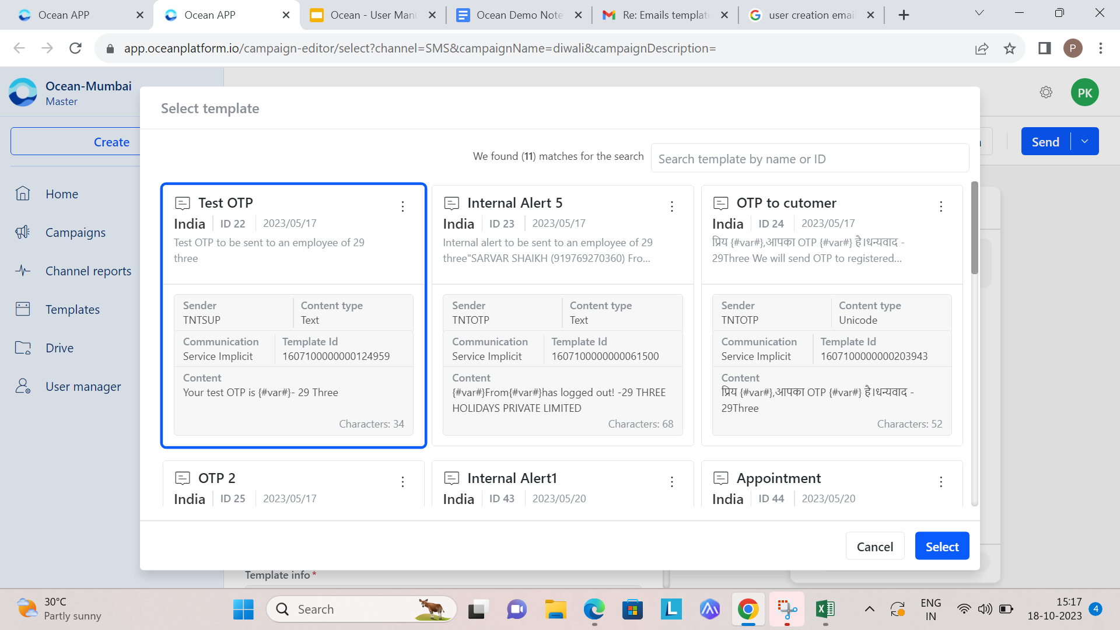Bookmark this page with the star icon
Image resolution: width=1120 pixels, height=630 pixels.
[1010, 48]
